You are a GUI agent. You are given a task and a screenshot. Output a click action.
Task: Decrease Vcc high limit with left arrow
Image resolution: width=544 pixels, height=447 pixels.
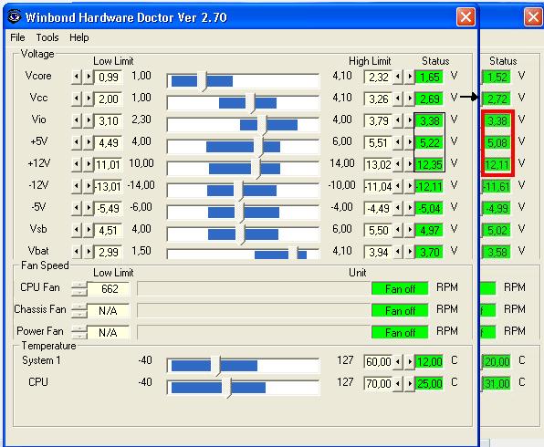click(x=398, y=99)
